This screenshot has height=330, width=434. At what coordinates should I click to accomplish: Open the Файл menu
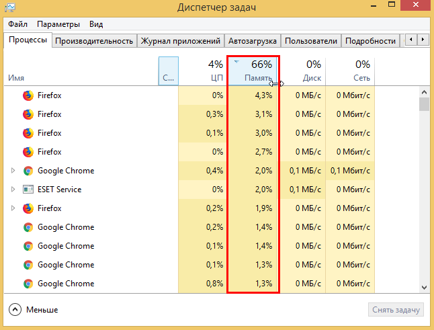[x=19, y=24]
